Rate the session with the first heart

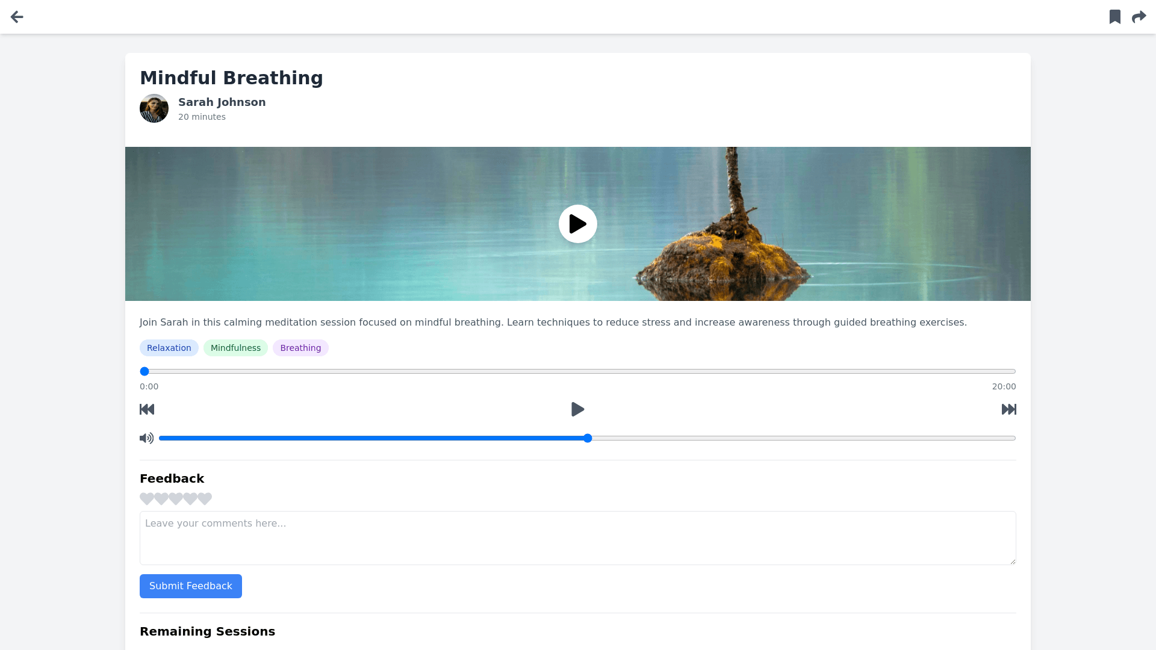(146, 499)
